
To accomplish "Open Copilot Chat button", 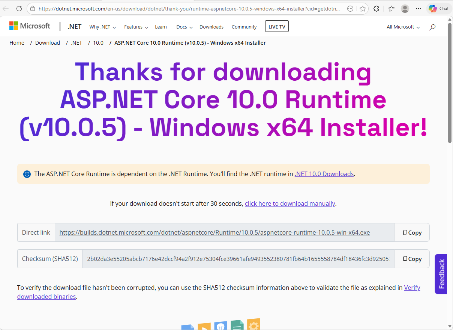I will pos(439,8).
